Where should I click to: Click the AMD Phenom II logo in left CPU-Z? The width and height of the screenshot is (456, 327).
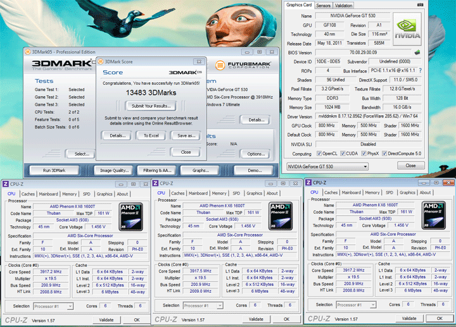coord(131,217)
